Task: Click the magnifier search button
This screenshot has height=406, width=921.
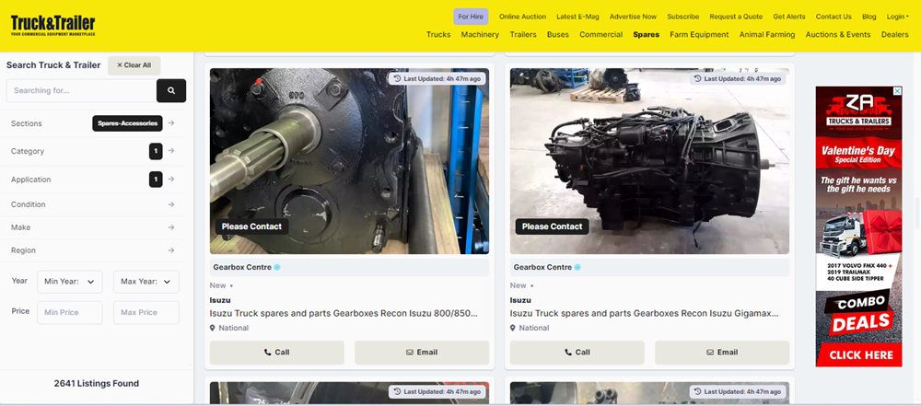Action: (171, 90)
